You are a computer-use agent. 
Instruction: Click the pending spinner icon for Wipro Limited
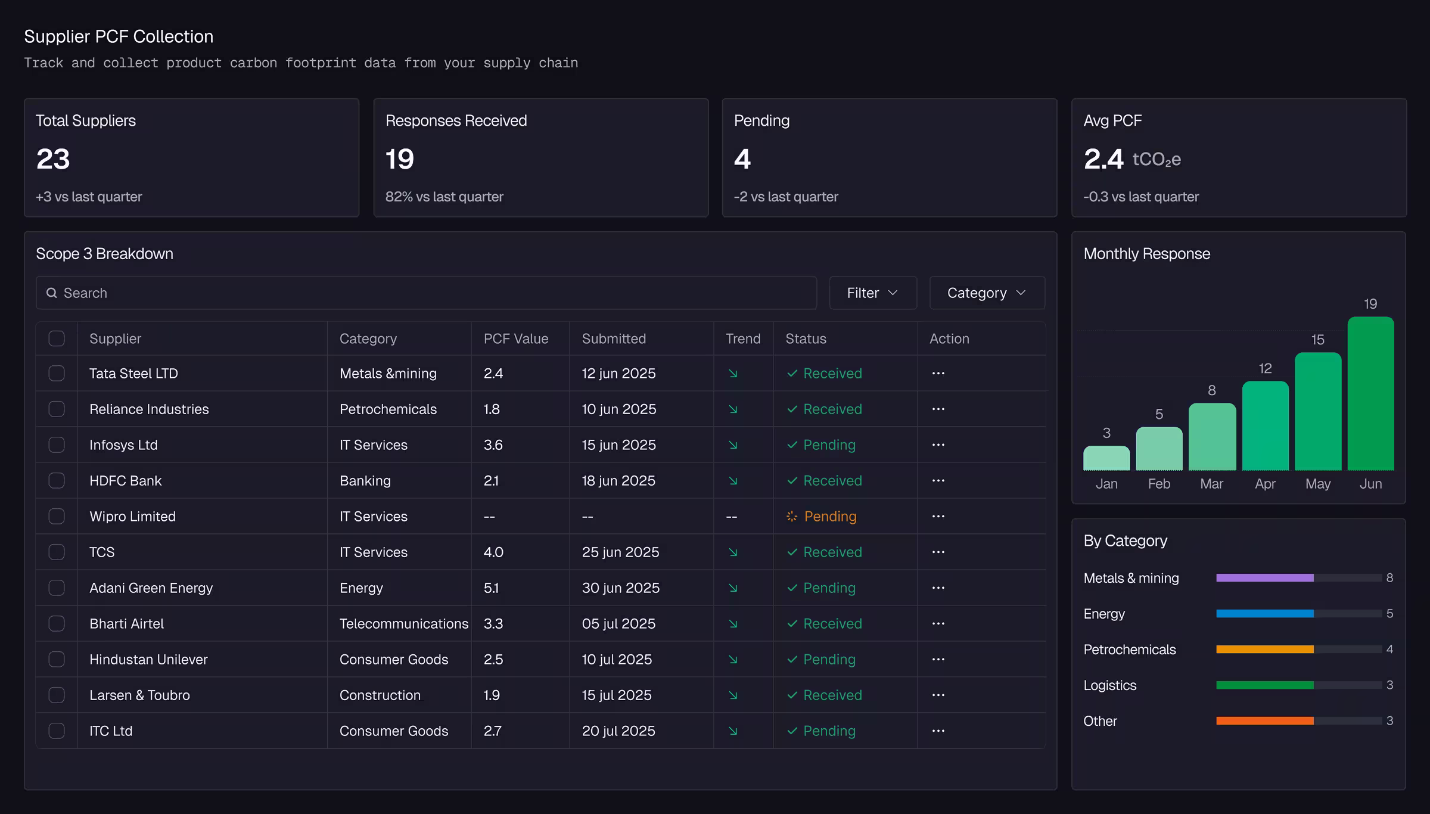tap(792, 516)
